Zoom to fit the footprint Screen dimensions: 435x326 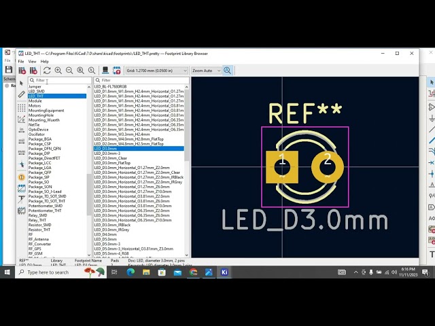(x=80, y=71)
